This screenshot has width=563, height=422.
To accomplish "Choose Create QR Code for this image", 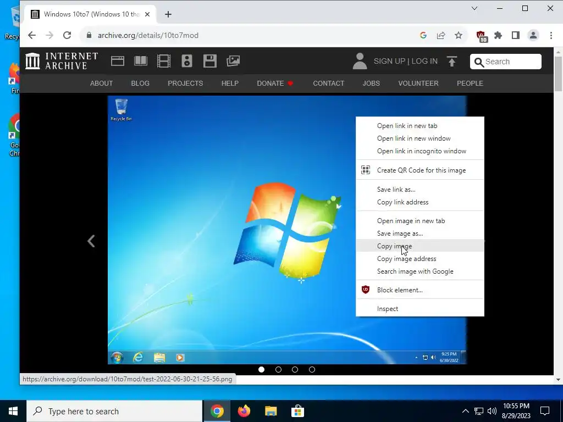I will (420, 170).
